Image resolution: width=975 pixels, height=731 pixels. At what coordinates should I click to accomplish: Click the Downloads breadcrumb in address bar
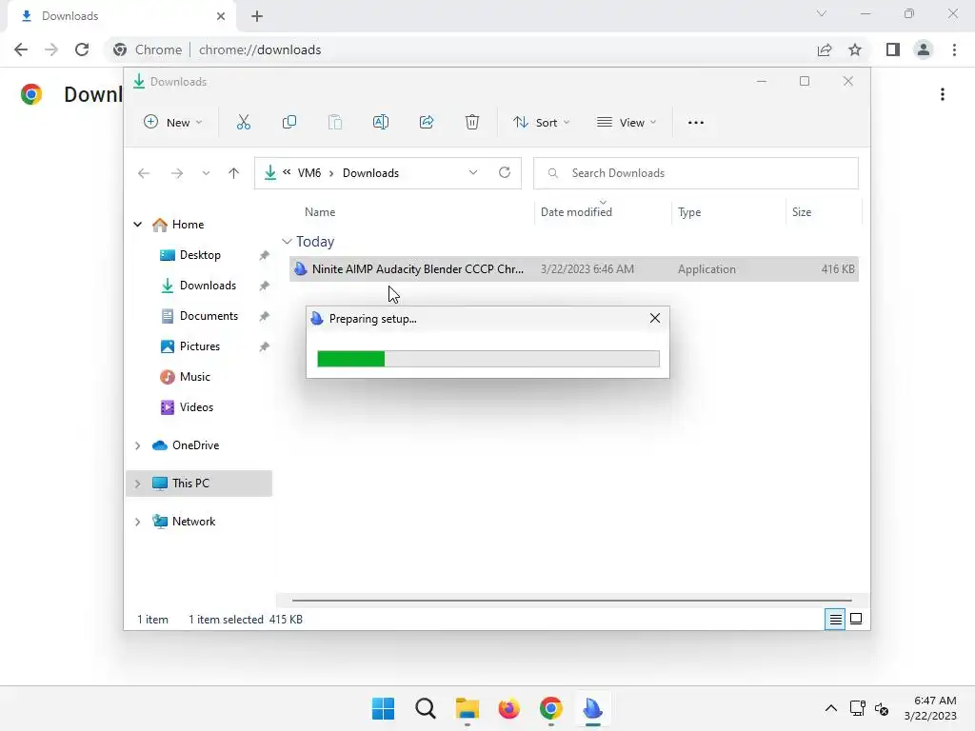[370, 173]
